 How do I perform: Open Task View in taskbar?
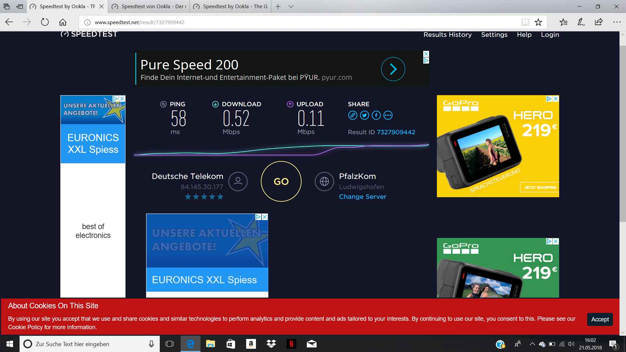(x=170, y=344)
